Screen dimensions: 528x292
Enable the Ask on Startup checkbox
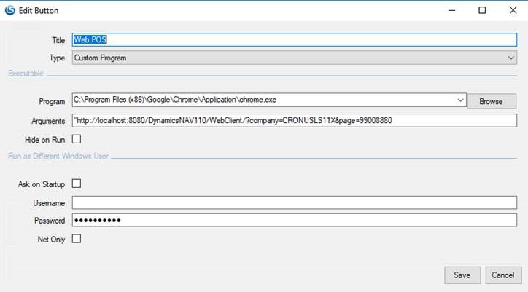tap(77, 184)
